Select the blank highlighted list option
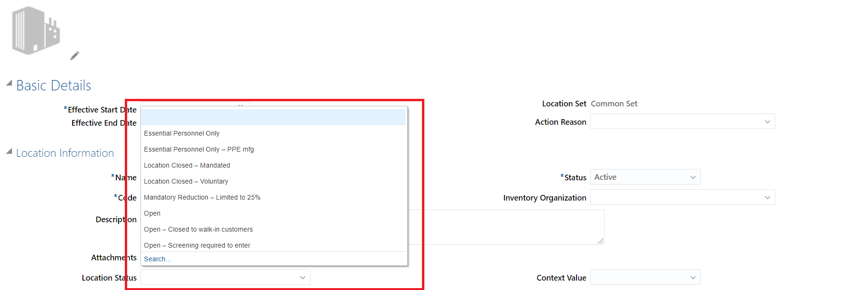 (x=273, y=117)
